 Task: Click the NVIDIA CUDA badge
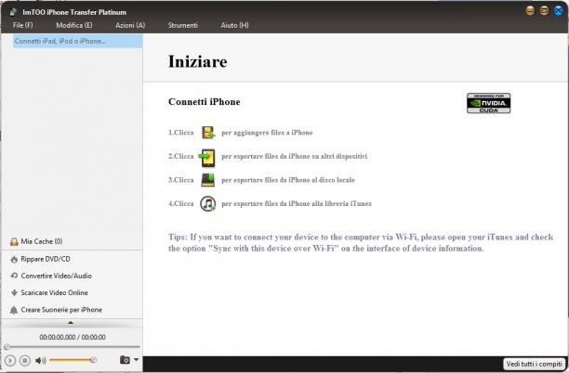(488, 103)
